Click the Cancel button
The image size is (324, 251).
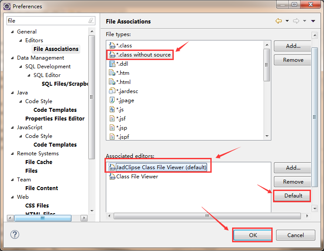click(296, 235)
